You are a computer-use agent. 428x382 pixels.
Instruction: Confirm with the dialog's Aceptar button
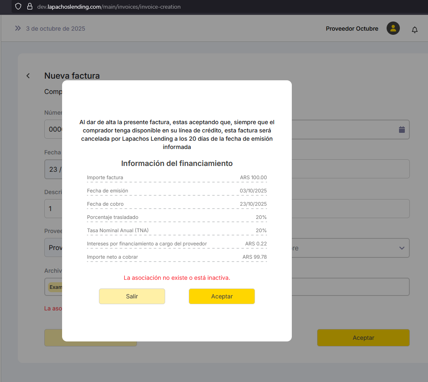click(222, 296)
